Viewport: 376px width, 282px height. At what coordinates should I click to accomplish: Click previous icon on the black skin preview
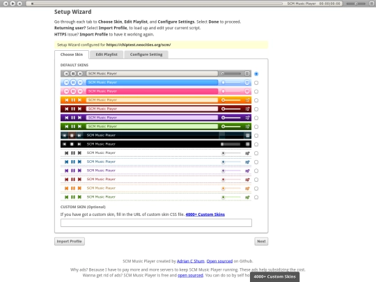click(x=64, y=144)
